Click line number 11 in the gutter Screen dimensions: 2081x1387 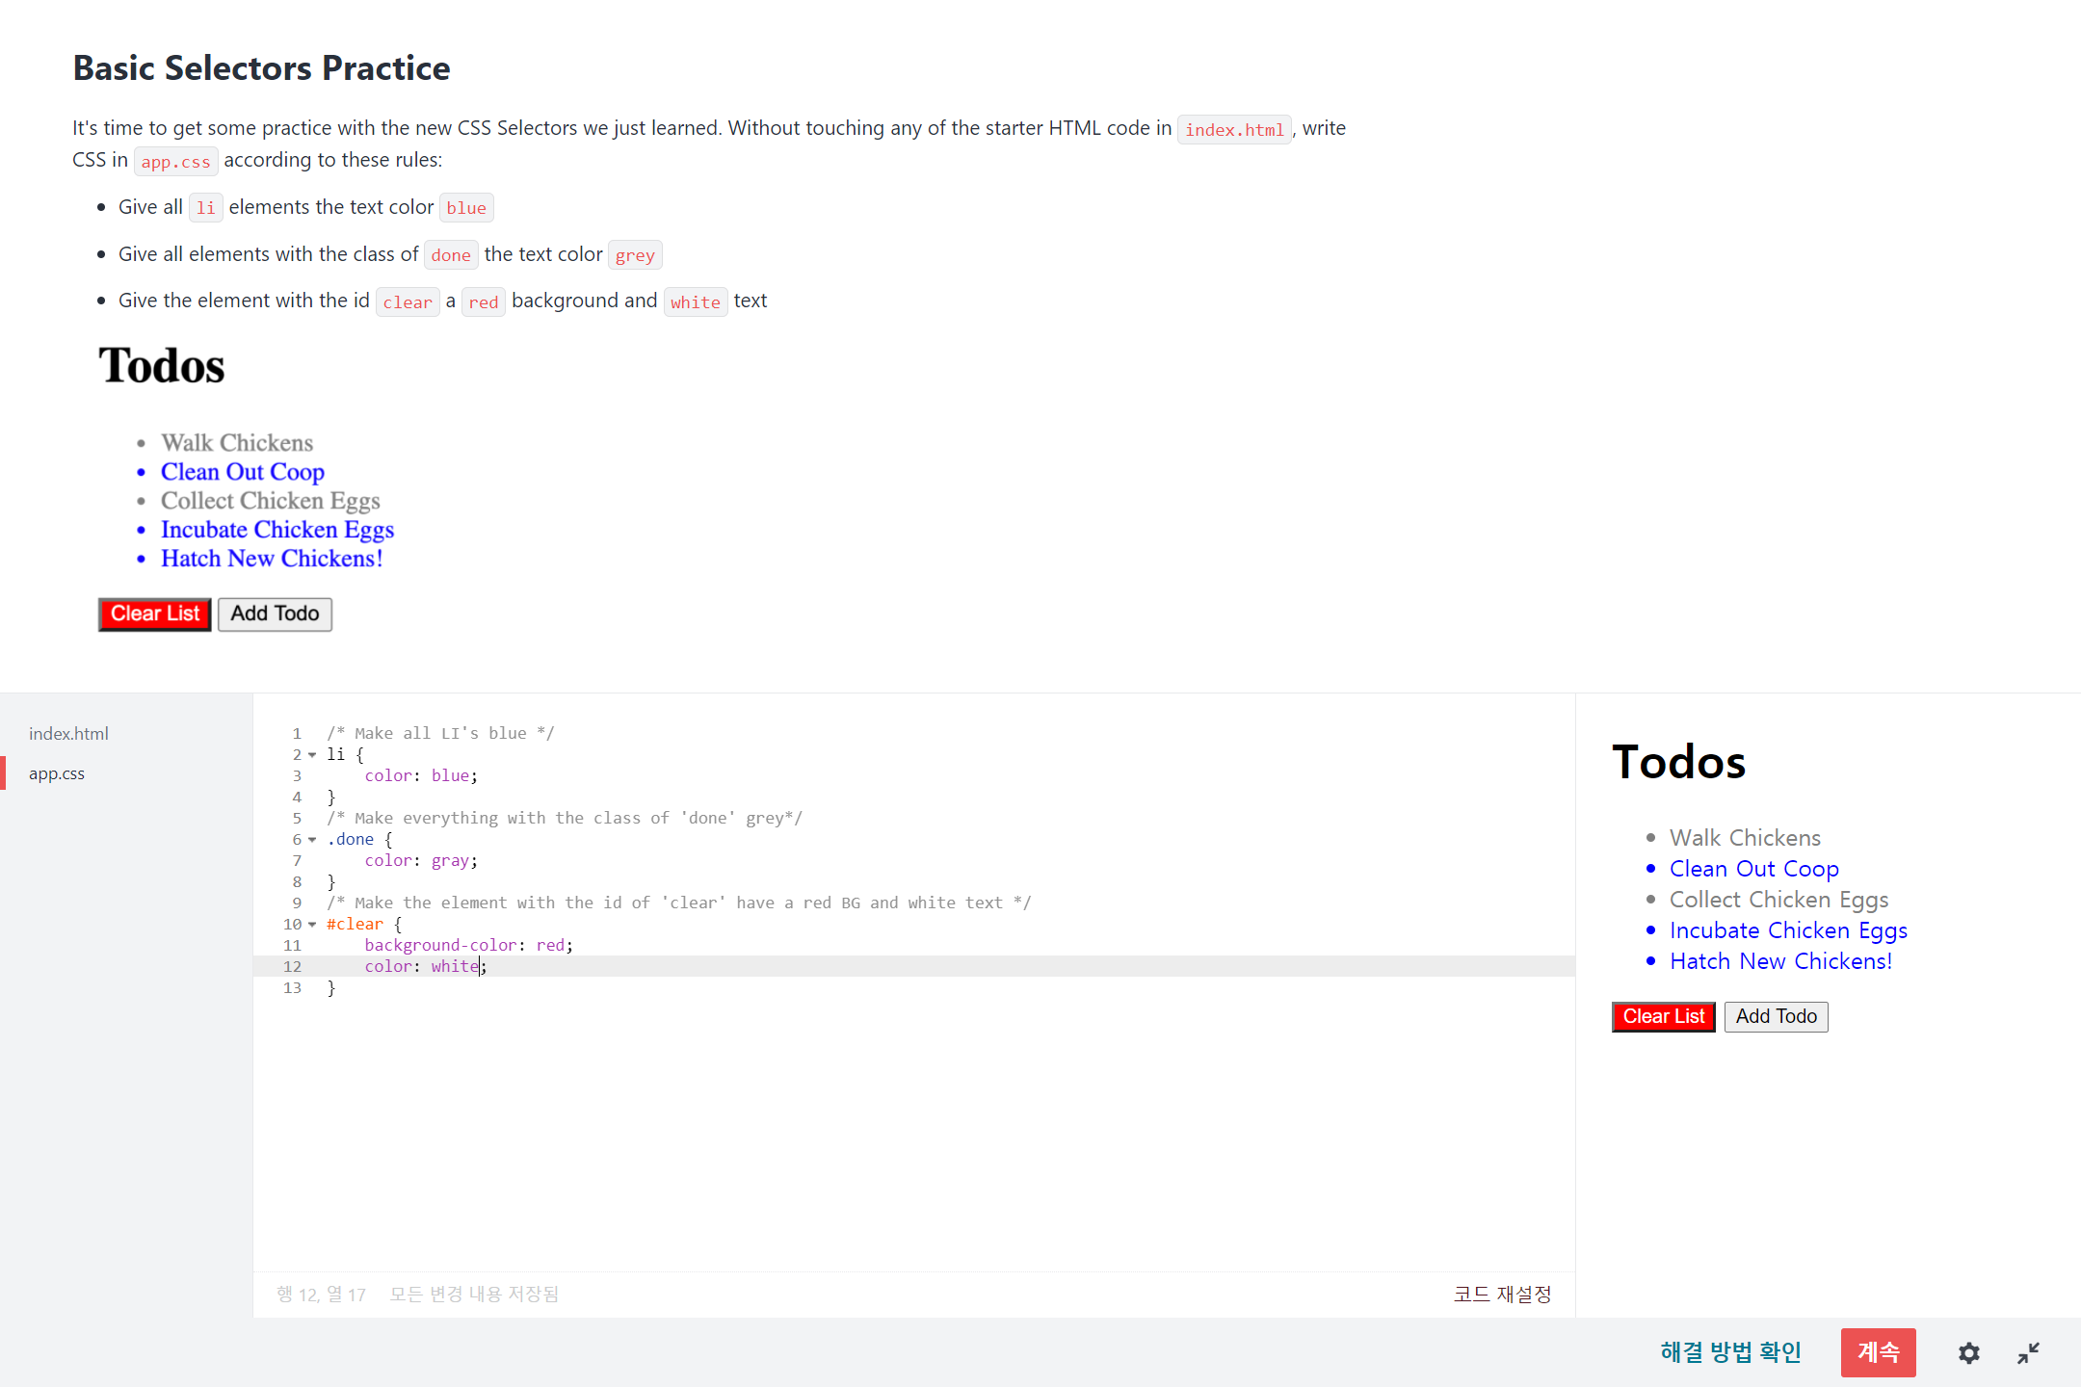(x=292, y=946)
